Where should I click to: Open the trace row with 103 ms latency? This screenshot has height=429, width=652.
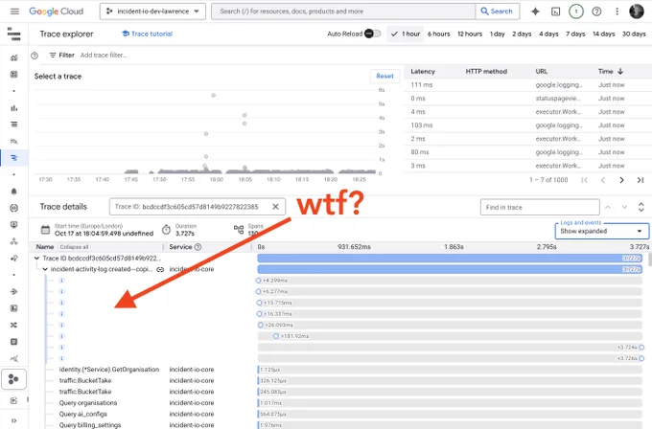[527, 125]
